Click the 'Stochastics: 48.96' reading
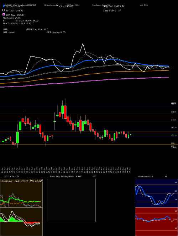This screenshot has height=236, width=178. click(x=12, y=18)
